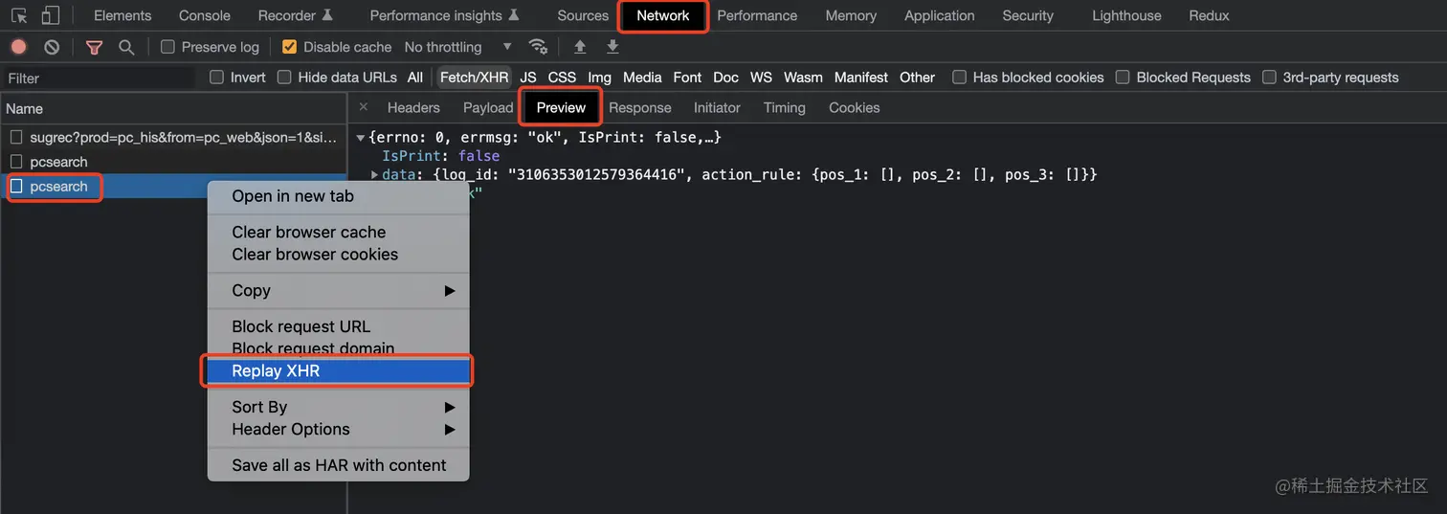Clear the network log icon
The height and width of the screenshot is (514, 1447).
(x=52, y=47)
